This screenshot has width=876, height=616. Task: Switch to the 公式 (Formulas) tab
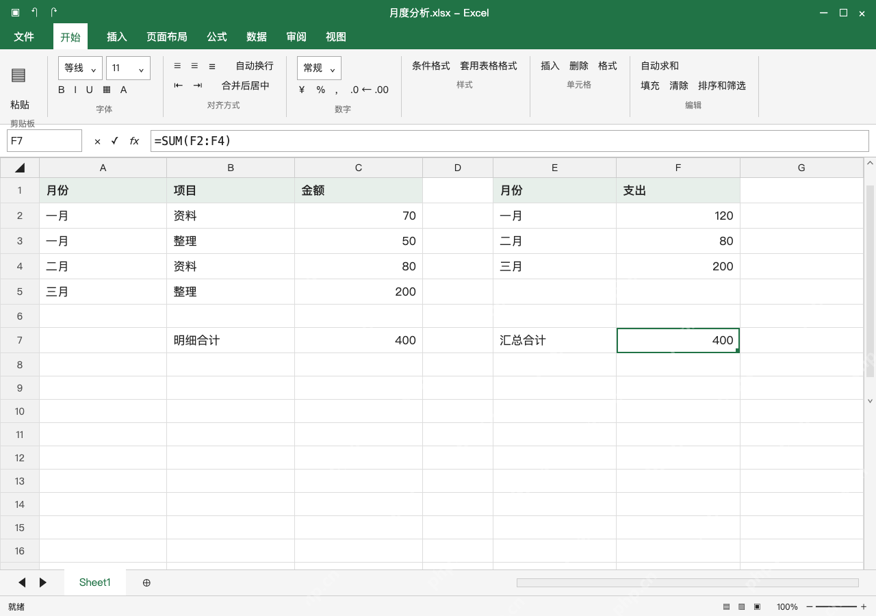[217, 37]
